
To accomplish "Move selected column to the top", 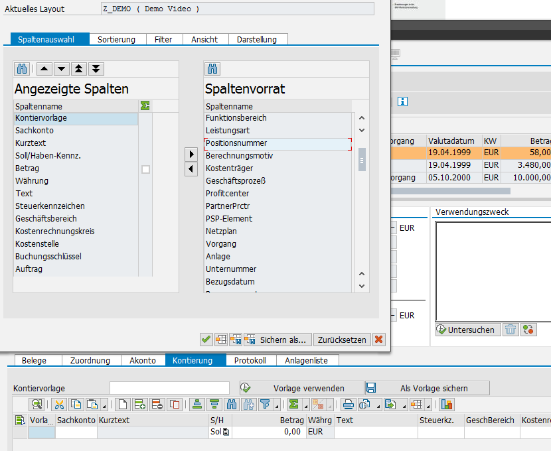I will pos(79,69).
